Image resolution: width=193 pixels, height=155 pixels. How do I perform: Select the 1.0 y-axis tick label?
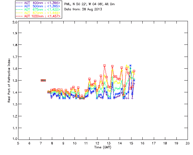[15, 139]
